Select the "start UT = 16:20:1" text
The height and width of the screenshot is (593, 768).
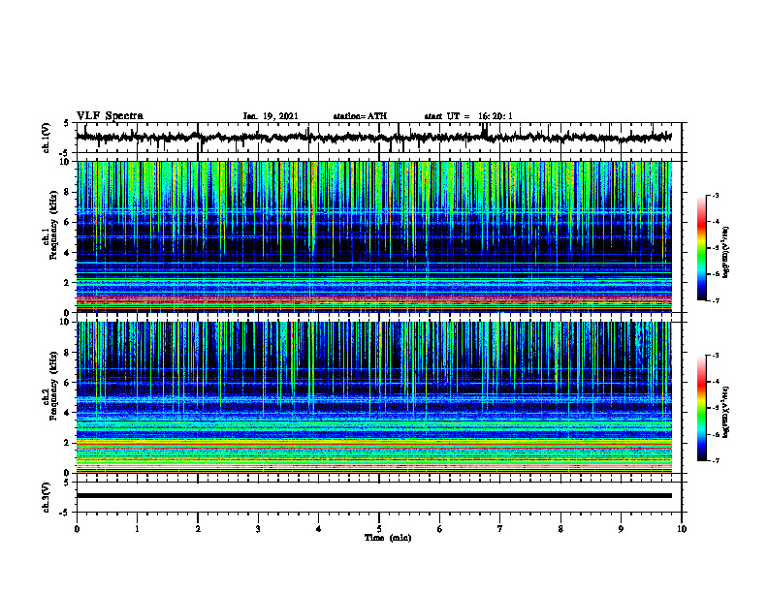tap(468, 116)
